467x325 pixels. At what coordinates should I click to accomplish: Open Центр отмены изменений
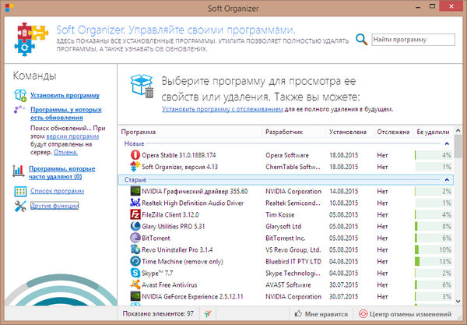click(405, 313)
